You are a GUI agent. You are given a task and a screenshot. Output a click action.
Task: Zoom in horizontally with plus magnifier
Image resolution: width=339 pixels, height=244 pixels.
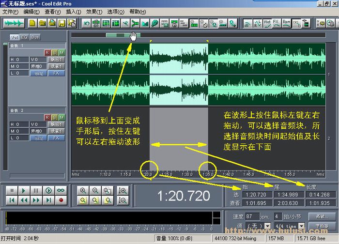click(83, 191)
